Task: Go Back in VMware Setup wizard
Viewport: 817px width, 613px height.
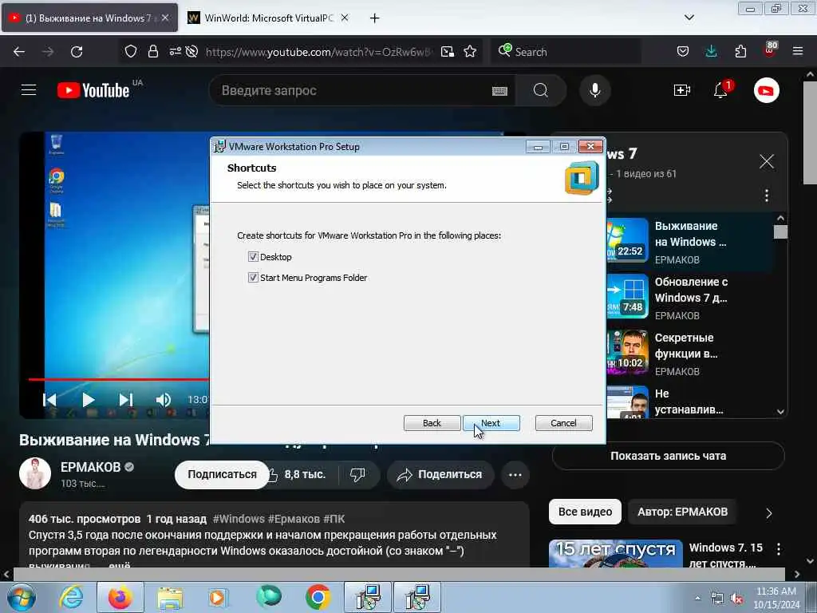Action: pos(432,423)
